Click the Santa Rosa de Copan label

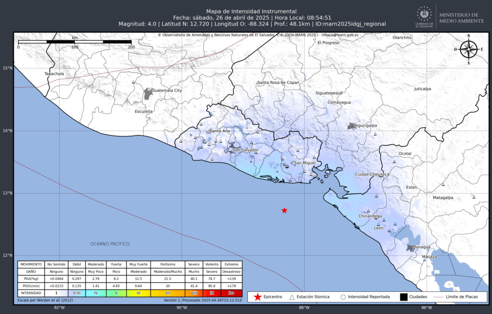pos(278,82)
